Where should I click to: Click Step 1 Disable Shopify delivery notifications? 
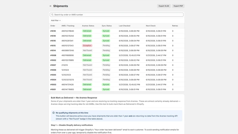pyautogui.click(x=72, y=125)
